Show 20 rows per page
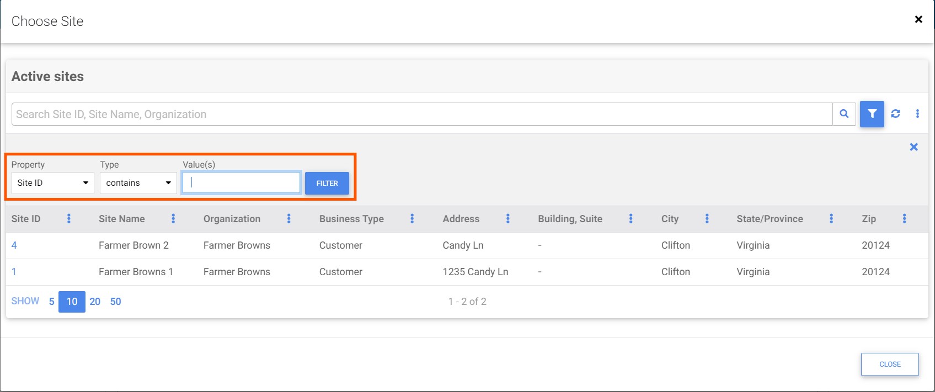Viewport: 935px width, 392px height. point(95,302)
